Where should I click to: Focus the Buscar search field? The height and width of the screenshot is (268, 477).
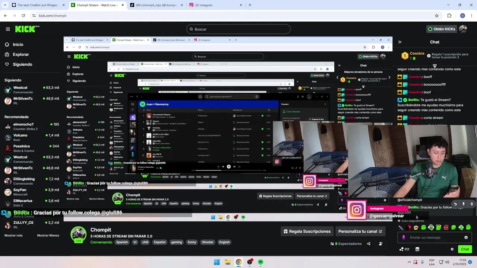(x=238, y=29)
